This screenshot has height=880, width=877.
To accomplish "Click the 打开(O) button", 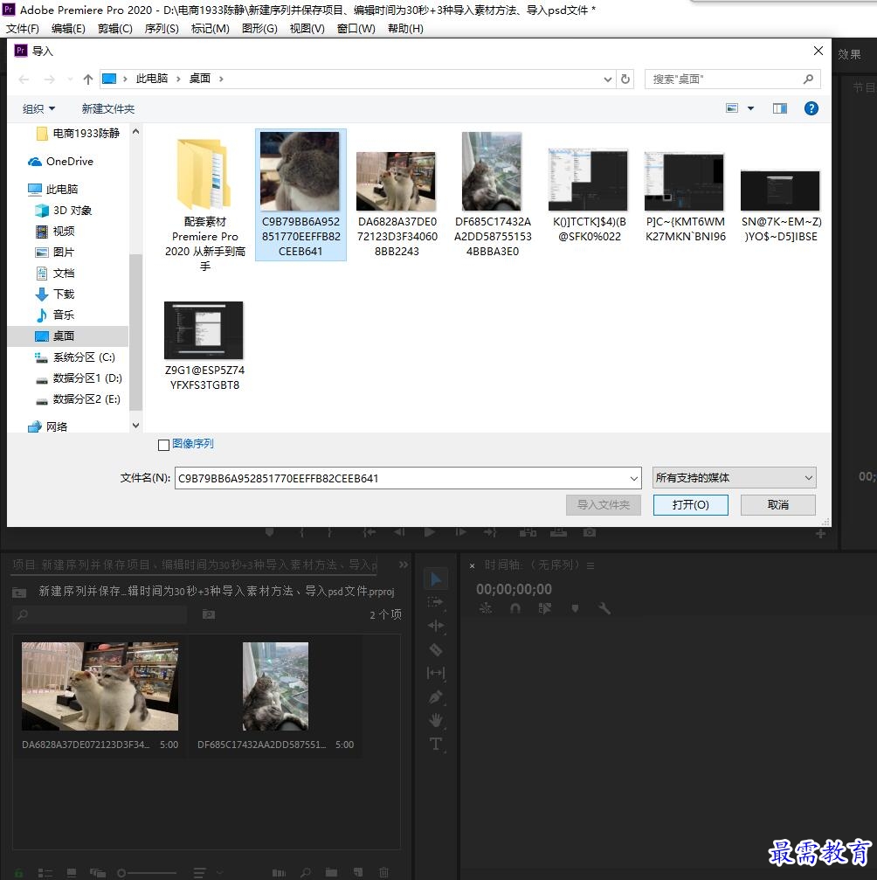I will click(691, 504).
